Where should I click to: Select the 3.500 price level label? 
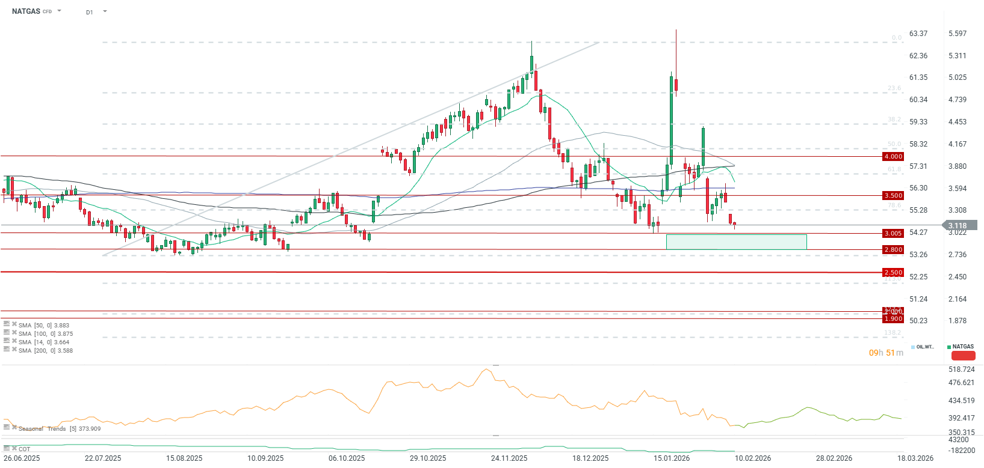[x=893, y=195]
